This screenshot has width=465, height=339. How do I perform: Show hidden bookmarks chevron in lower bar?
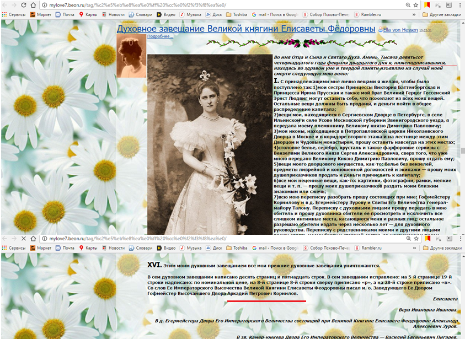(414, 247)
